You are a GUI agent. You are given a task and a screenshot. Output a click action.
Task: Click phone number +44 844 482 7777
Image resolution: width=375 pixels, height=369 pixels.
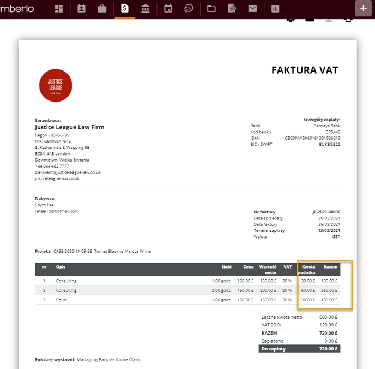[x=52, y=166]
